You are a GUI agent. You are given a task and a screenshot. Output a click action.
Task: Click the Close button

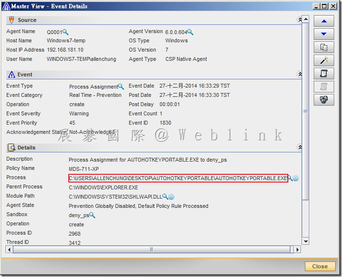(x=320, y=266)
